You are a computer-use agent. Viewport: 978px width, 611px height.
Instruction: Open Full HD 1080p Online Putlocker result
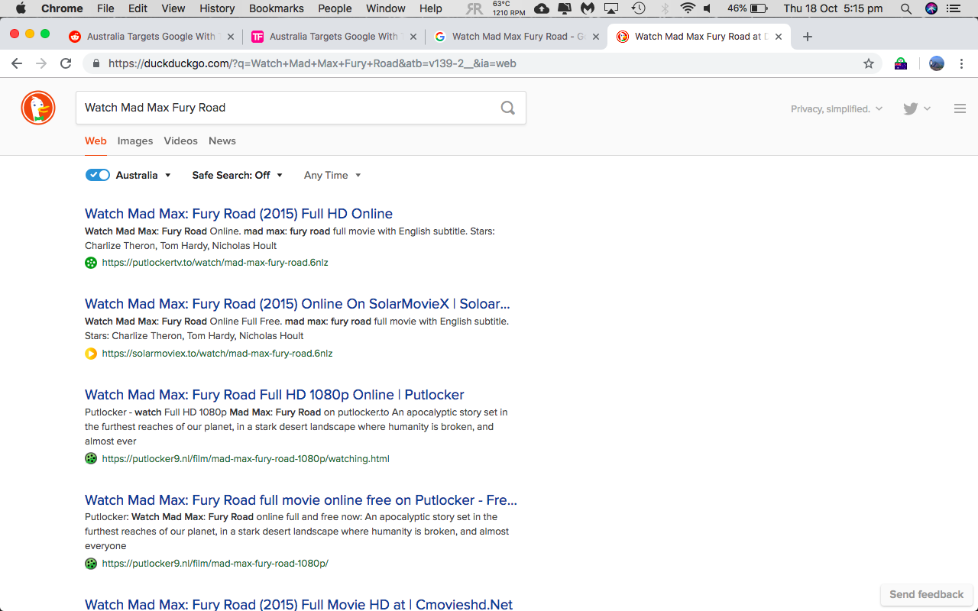pos(274,395)
